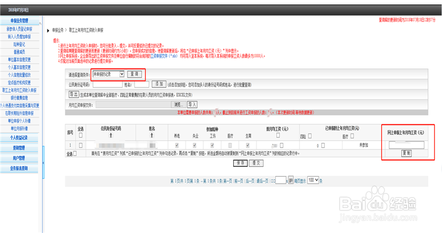442x233 pixels.
Task: Tick the header 全选 checkbox
Action: [x=81, y=135]
